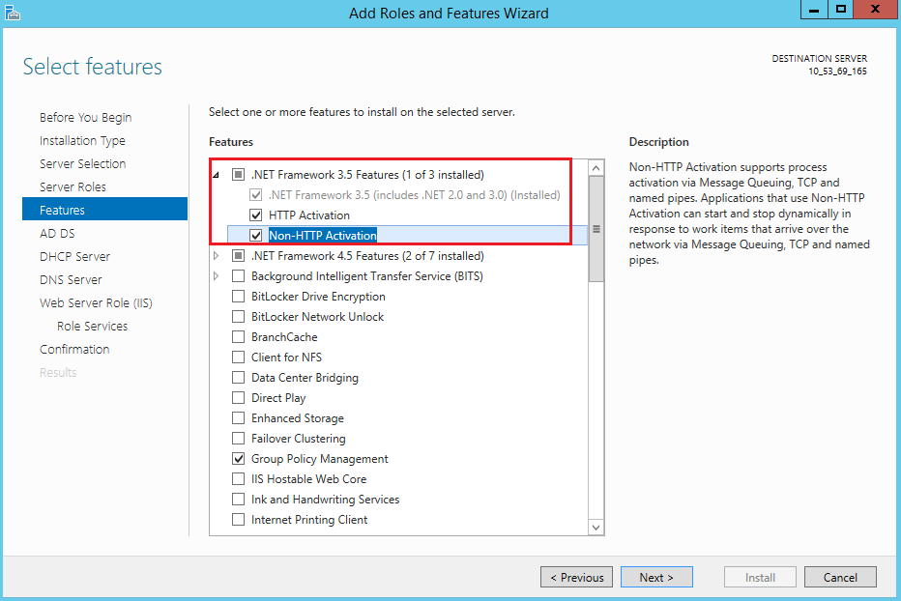901x601 pixels.
Task: Select 'BranchCache' row text
Action: click(x=284, y=337)
